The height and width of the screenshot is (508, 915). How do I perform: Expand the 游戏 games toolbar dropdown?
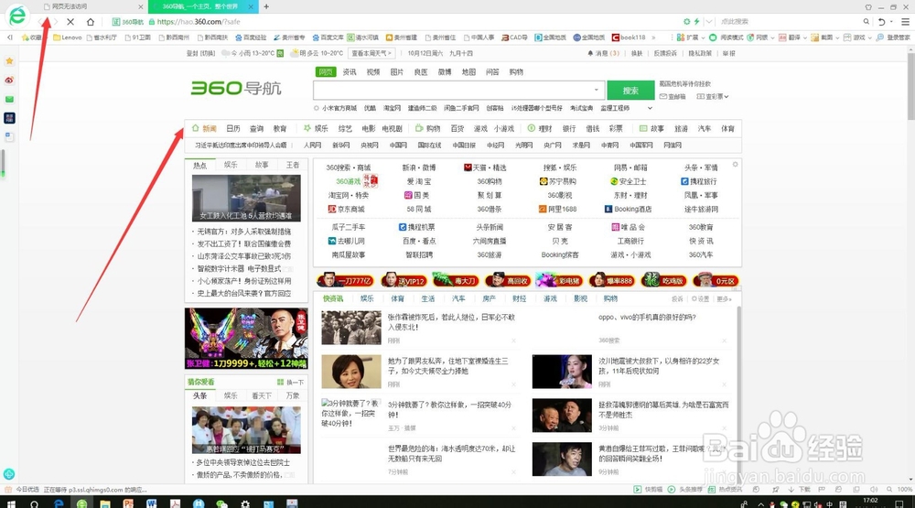tap(869, 38)
